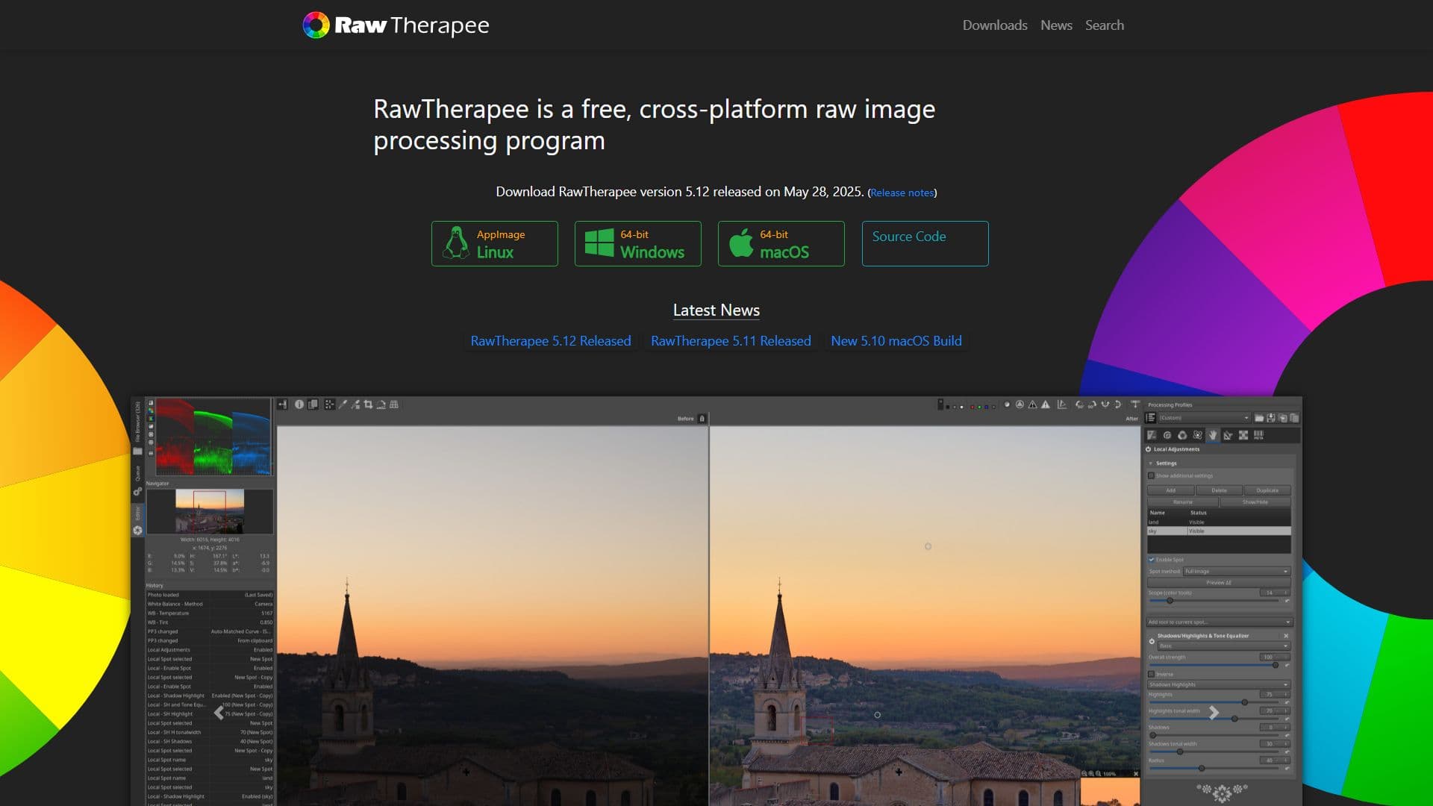Click the Before lock icon
This screenshot has height=806, width=1433.
(x=702, y=419)
